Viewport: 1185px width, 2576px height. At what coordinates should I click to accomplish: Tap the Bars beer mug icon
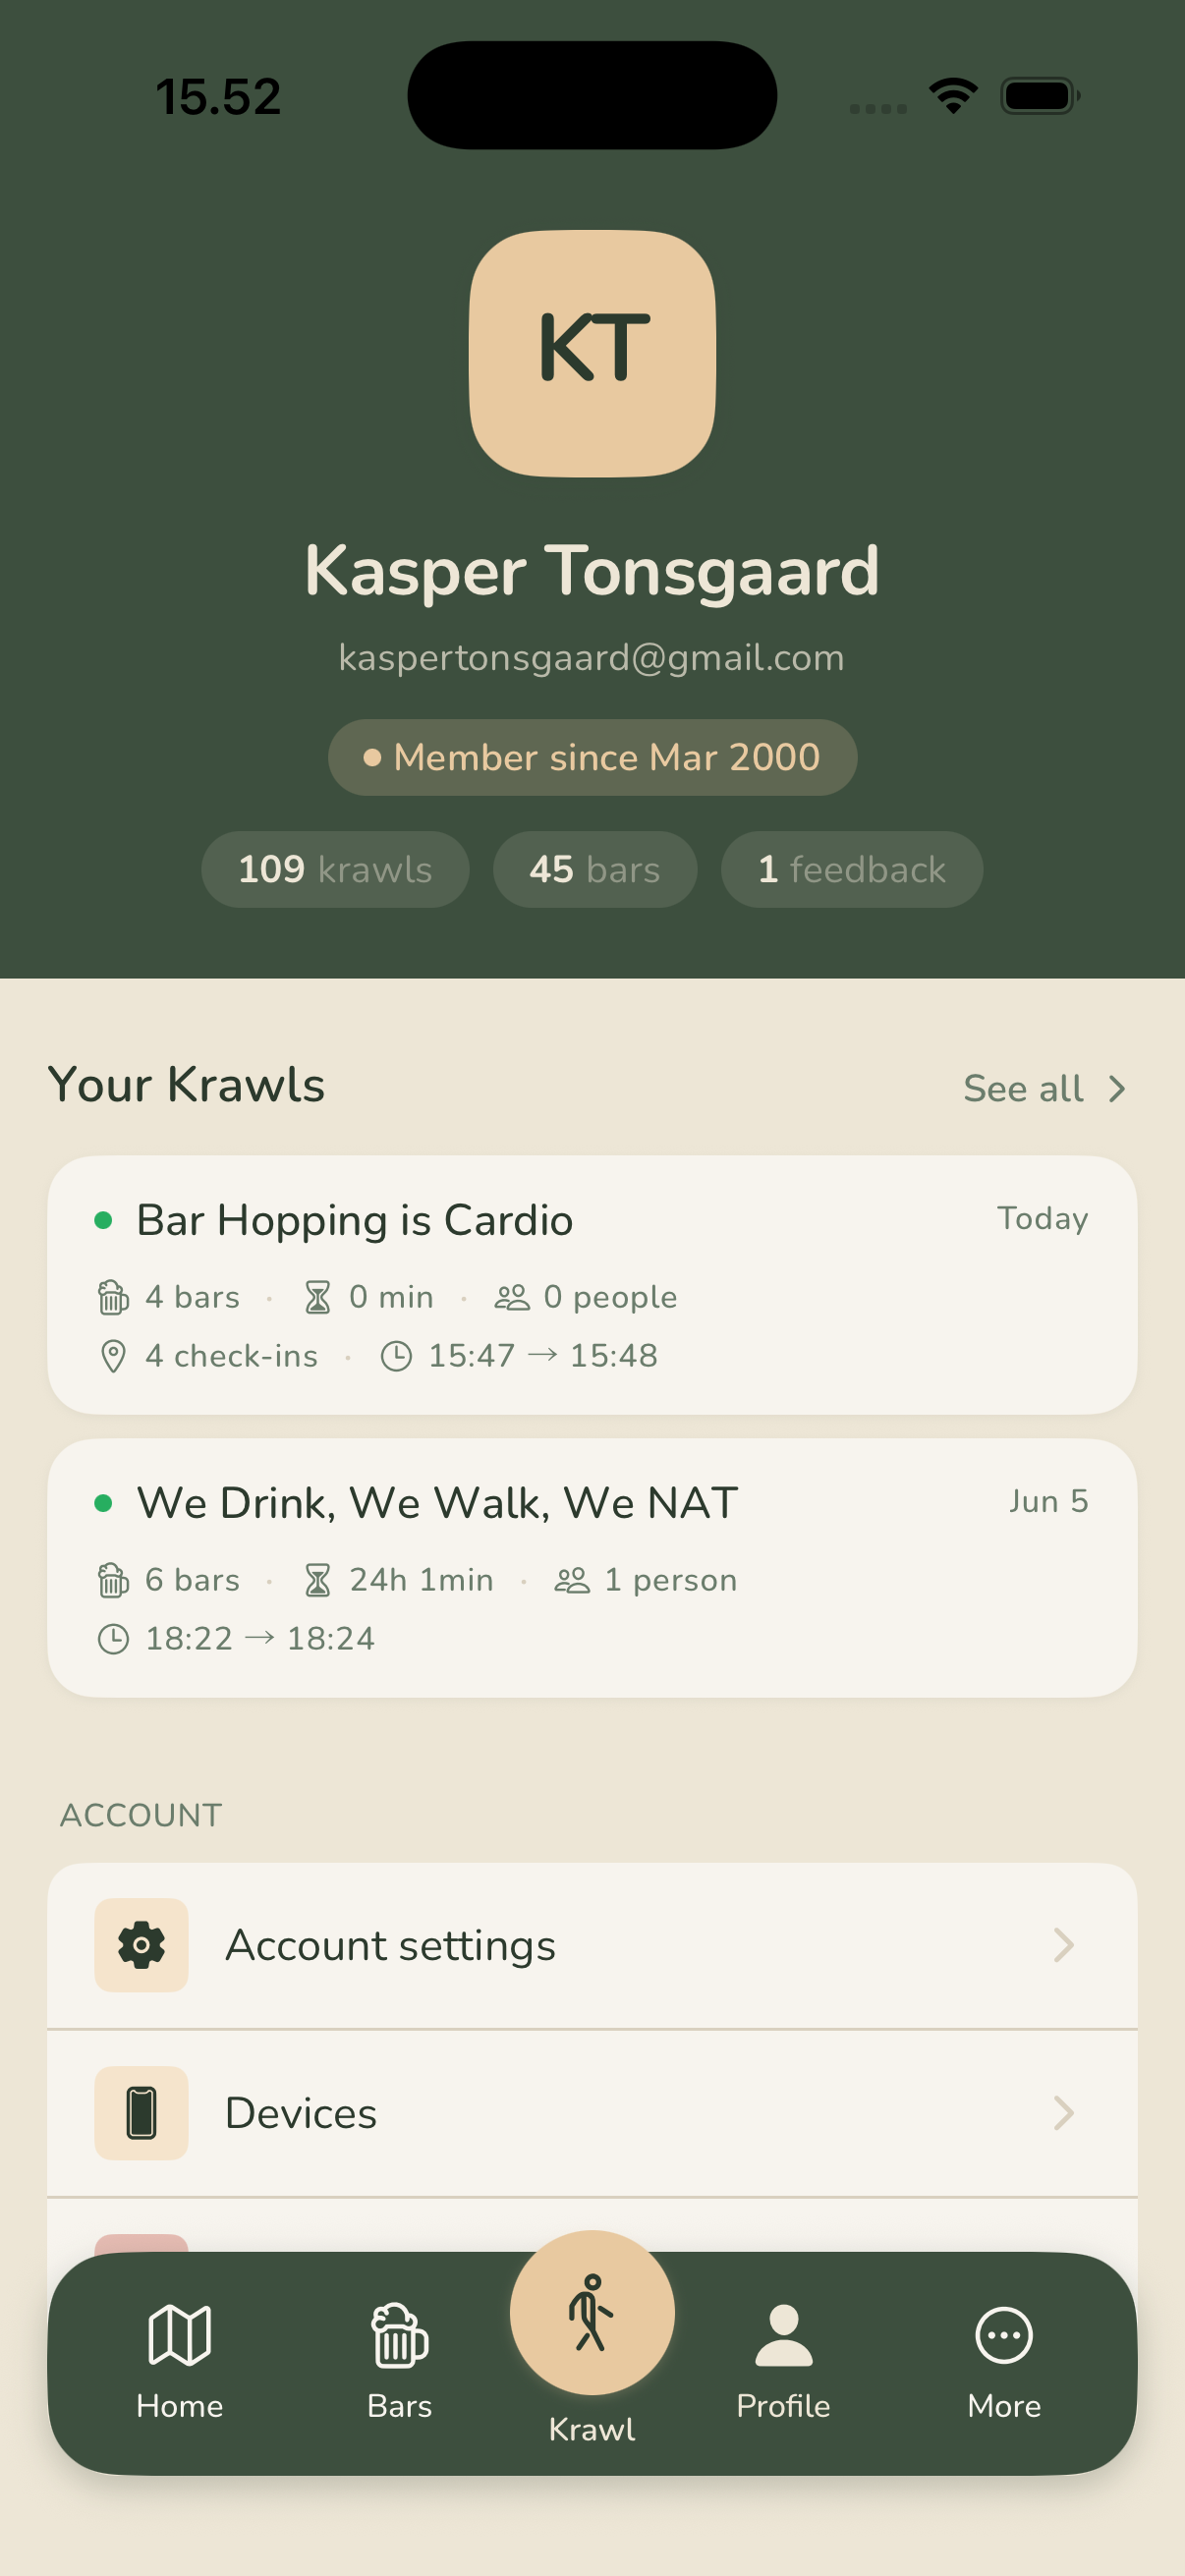399,2336
